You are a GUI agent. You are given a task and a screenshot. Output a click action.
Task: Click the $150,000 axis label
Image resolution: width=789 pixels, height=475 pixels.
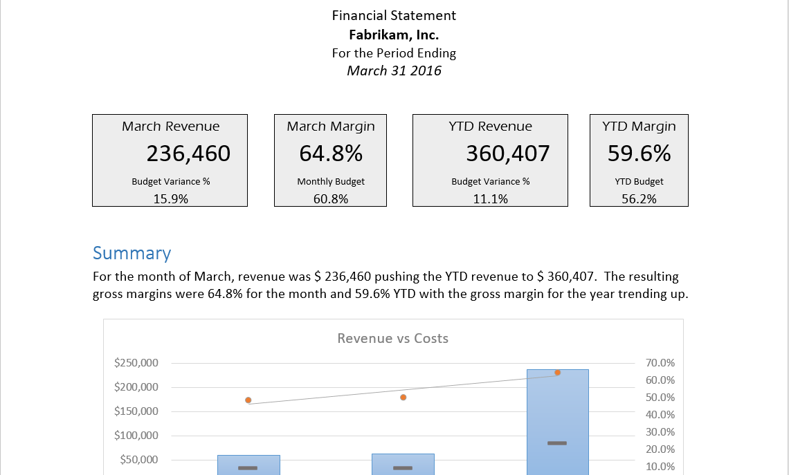click(136, 411)
